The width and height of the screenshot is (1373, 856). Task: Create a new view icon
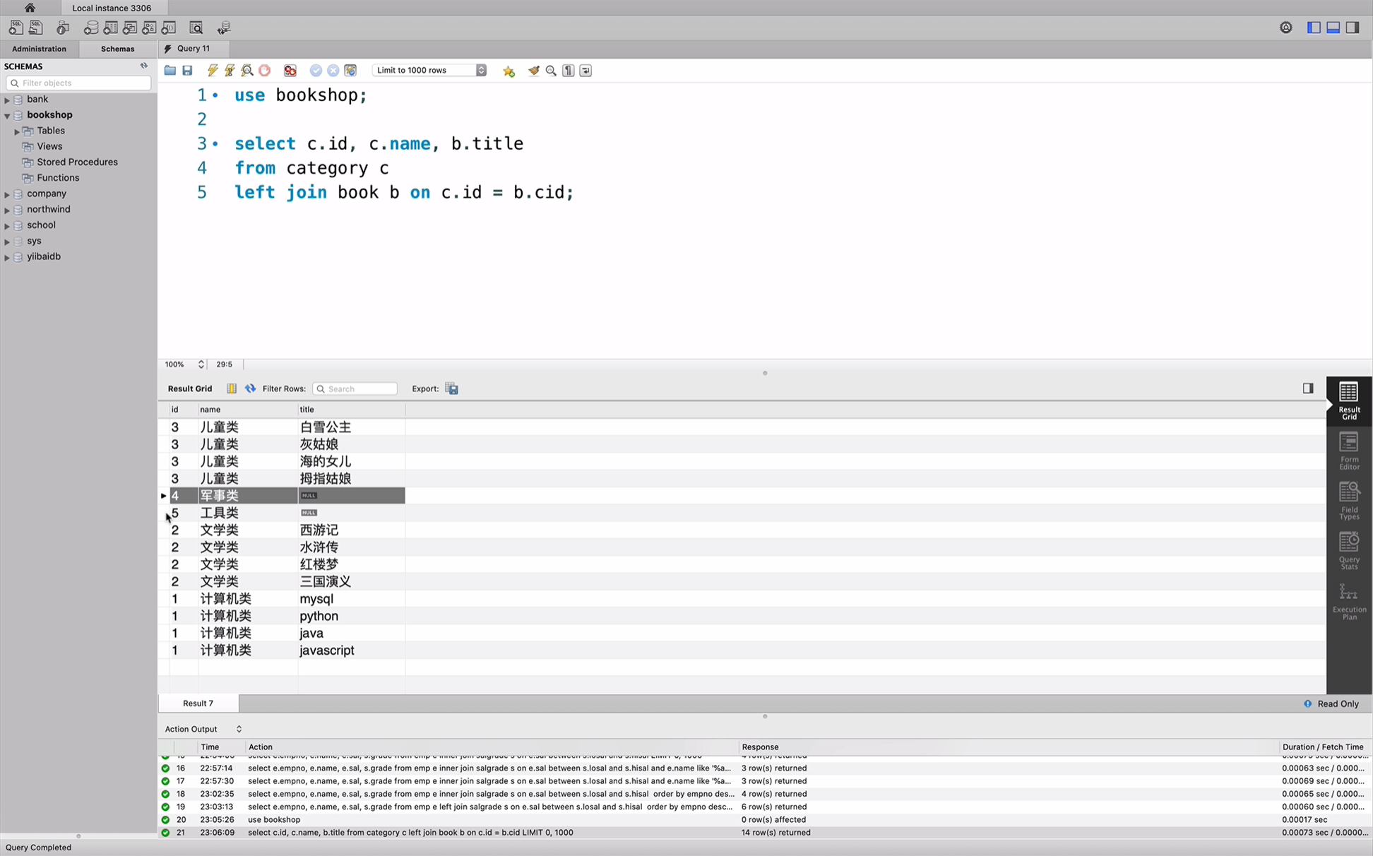coord(130,28)
